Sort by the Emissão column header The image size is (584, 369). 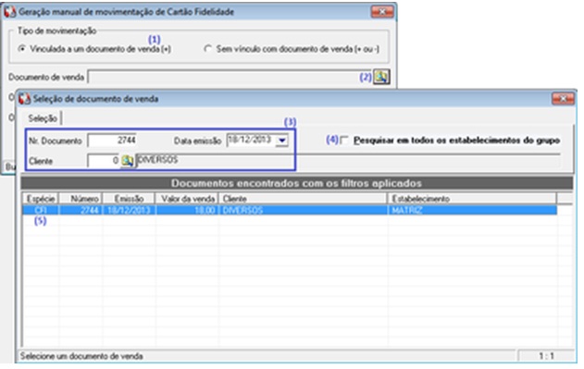(129, 199)
